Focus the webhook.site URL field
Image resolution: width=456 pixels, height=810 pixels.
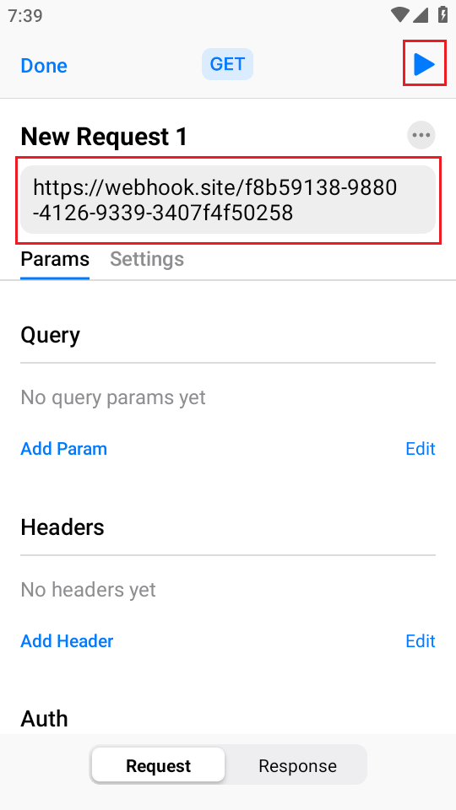pos(228,200)
